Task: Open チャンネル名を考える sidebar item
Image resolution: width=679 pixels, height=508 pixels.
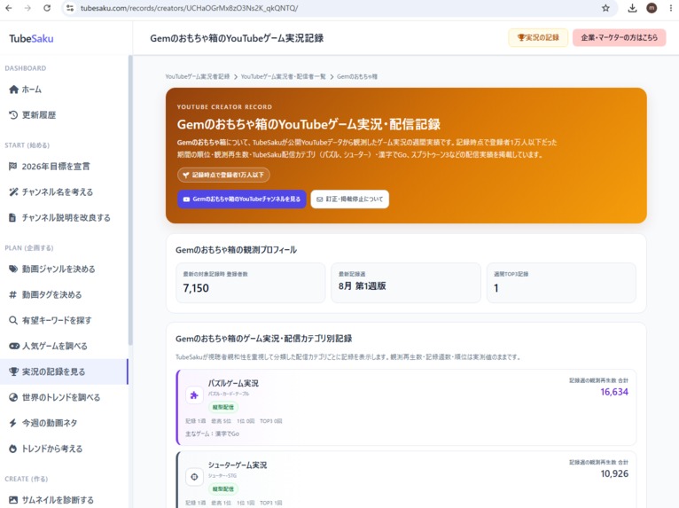Action: click(x=64, y=191)
